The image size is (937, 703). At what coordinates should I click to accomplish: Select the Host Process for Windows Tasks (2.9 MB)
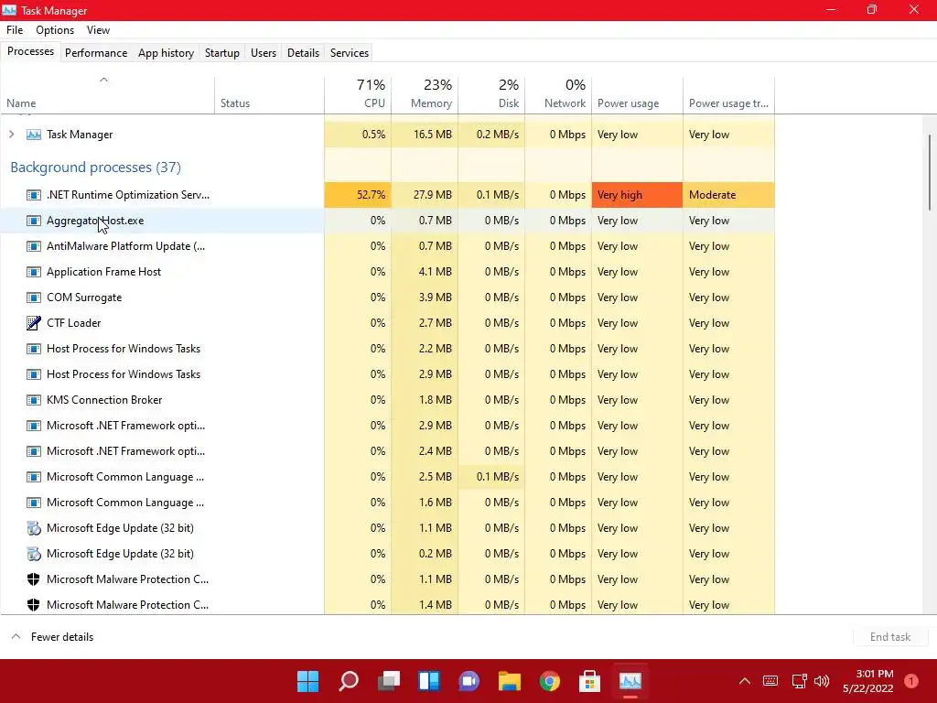click(x=387, y=374)
